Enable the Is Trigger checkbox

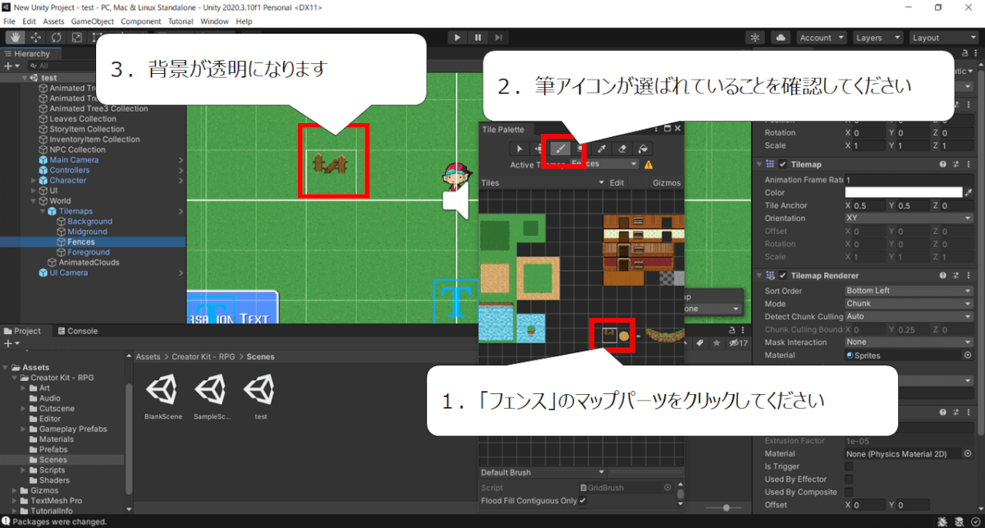coord(849,466)
